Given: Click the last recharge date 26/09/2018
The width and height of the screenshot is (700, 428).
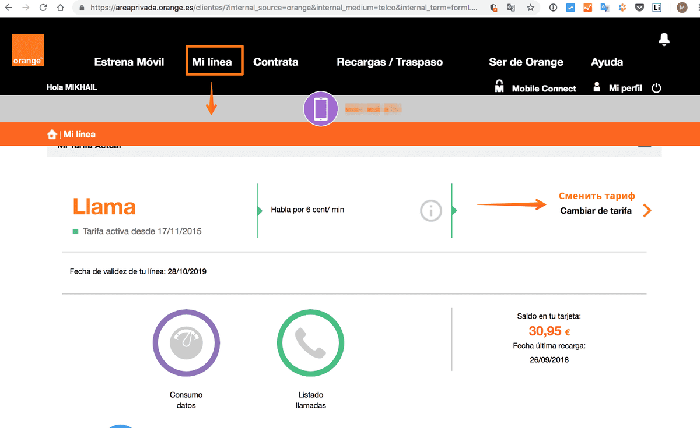Looking at the screenshot, I should point(549,360).
